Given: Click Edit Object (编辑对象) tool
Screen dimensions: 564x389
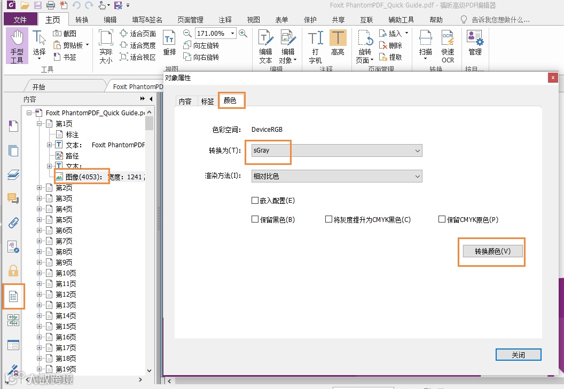Looking at the screenshot, I should pyautogui.click(x=288, y=47).
